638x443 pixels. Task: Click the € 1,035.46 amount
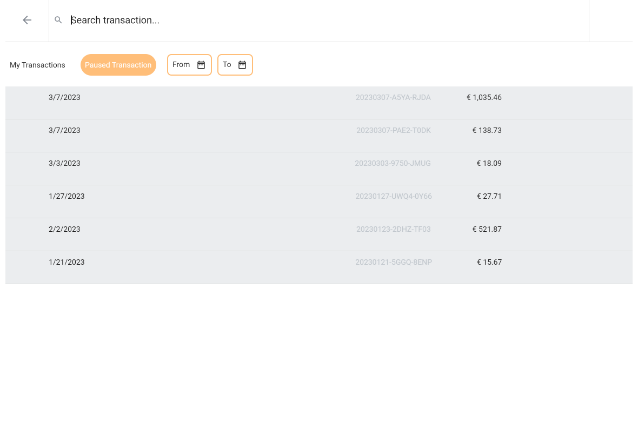tap(484, 98)
